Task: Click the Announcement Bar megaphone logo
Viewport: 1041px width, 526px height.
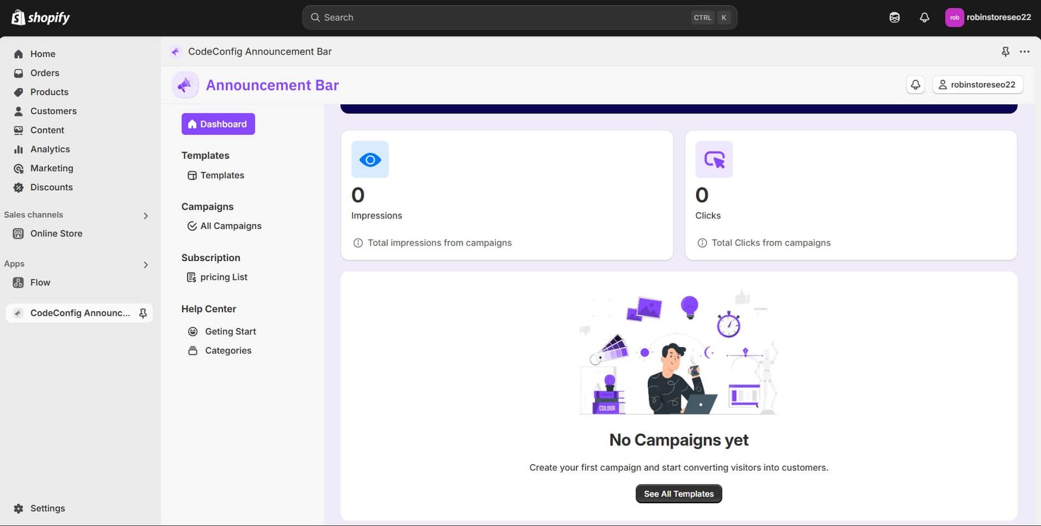Action: (x=185, y=85)
